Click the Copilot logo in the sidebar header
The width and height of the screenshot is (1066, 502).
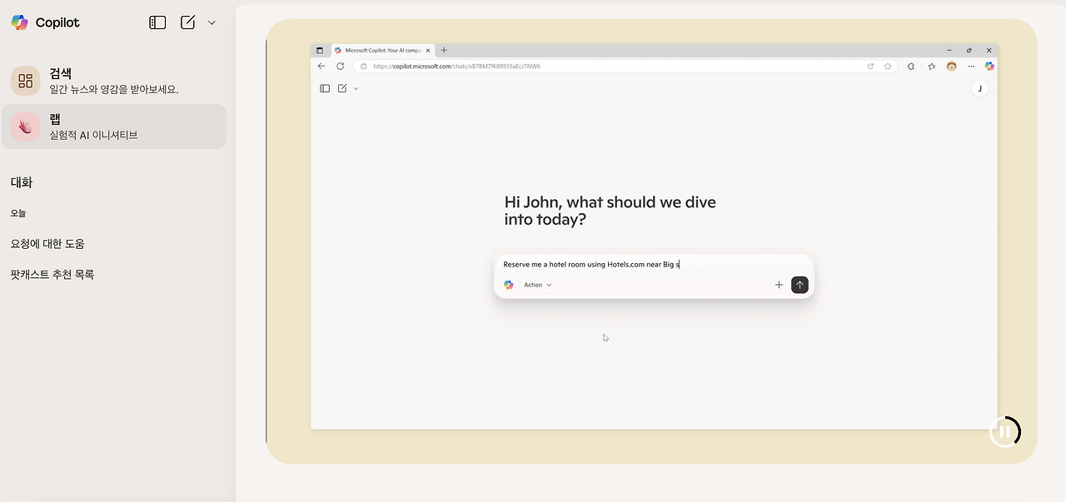[x=20, y=22]
